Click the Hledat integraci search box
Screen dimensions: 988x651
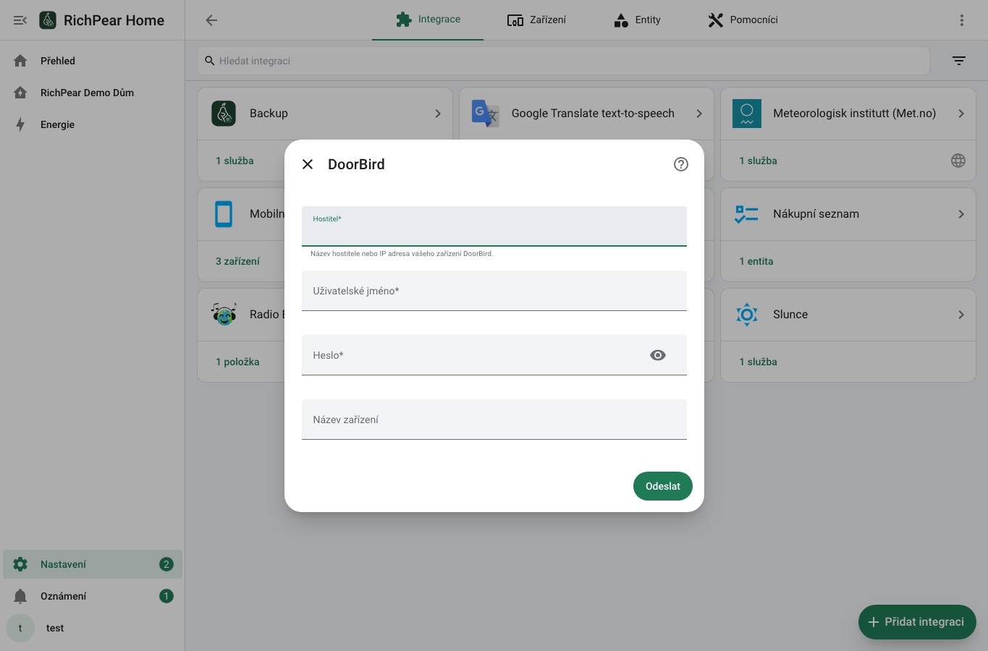[x=563, y=61]
